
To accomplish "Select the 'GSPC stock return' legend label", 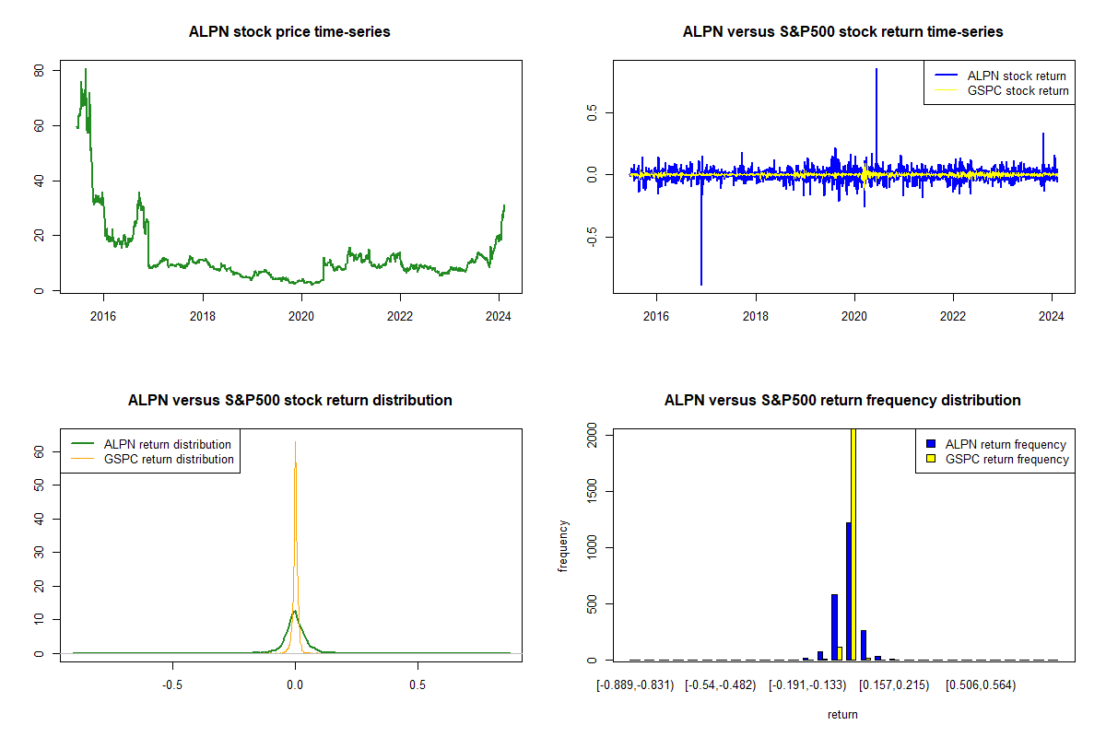I will (x=1018, y=91).
